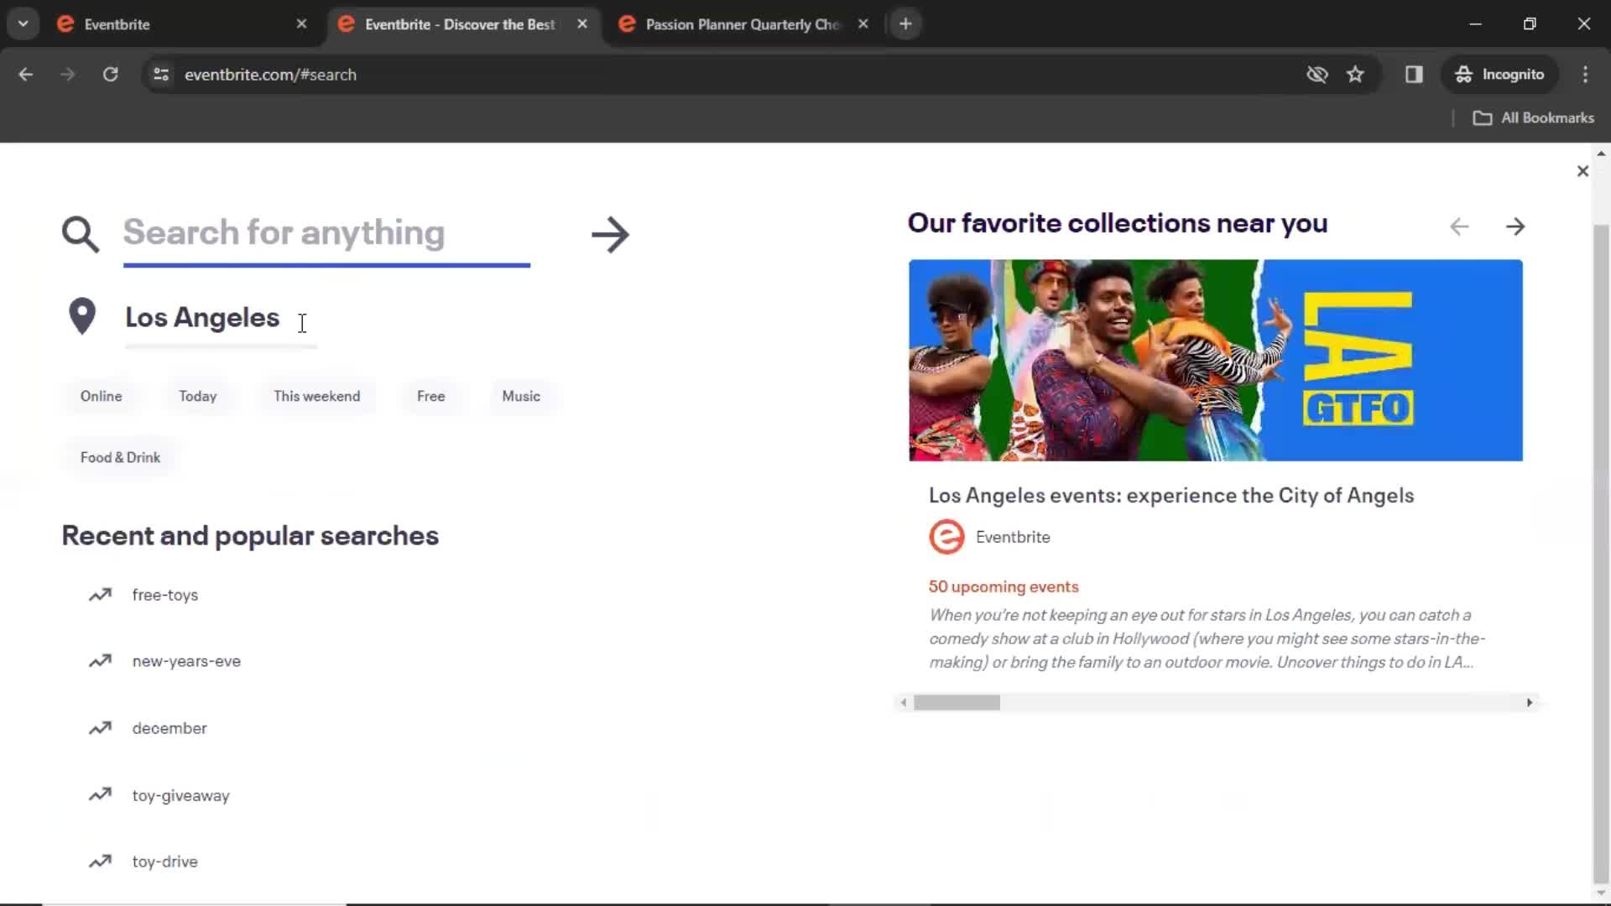Go forward with browser forward arrow
Screen dimensions: 1611x906
68,75
